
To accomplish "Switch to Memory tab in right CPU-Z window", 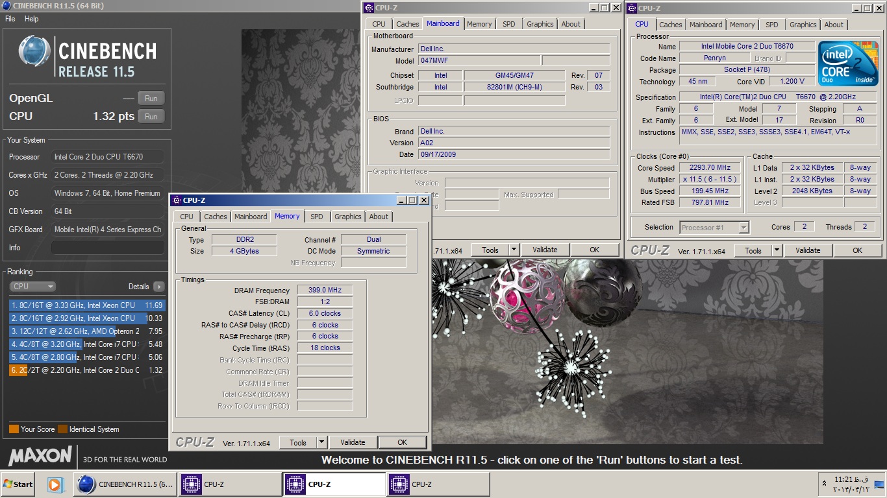I will (x=742, y=25).
